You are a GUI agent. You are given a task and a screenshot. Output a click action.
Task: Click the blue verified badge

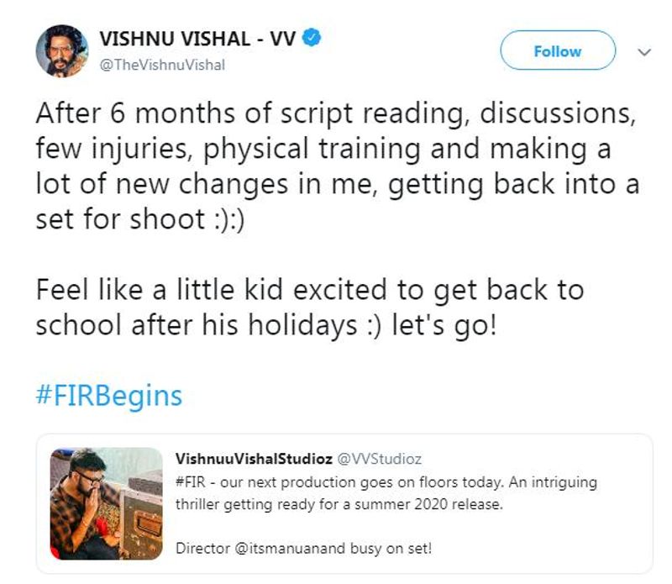click(x=311, y=38)
